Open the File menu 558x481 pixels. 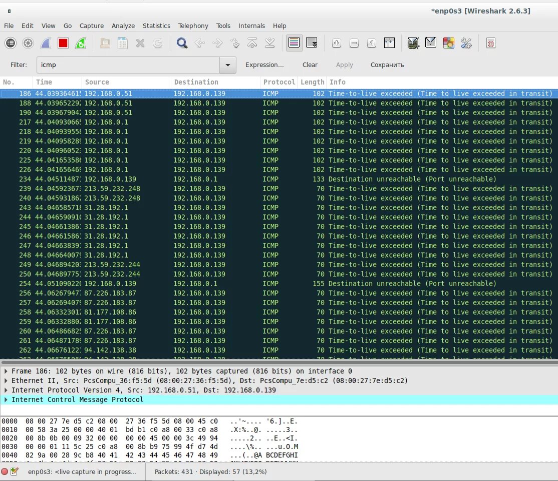coord(9,25)
